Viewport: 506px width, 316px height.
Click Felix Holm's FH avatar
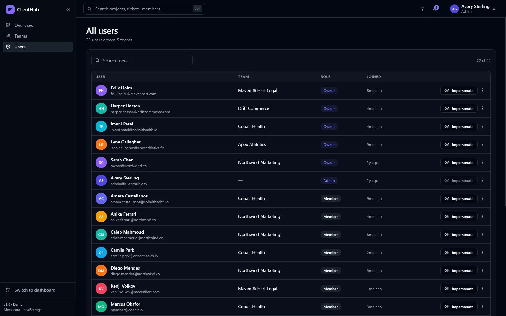101,90
